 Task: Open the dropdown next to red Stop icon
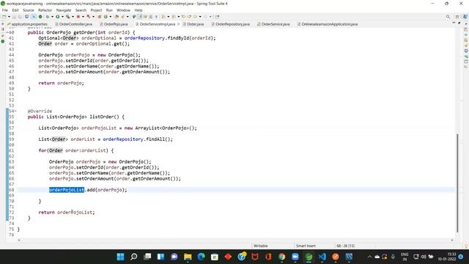click(x=83, y=17)
